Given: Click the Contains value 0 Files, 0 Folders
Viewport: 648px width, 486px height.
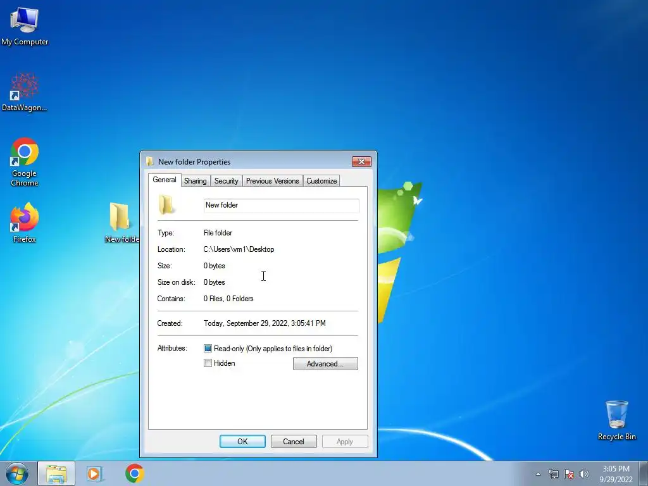Looking at the screenshot, I should [228, 299].
